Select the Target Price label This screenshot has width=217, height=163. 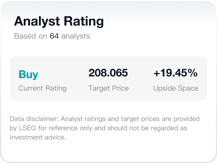coord(108,89)
